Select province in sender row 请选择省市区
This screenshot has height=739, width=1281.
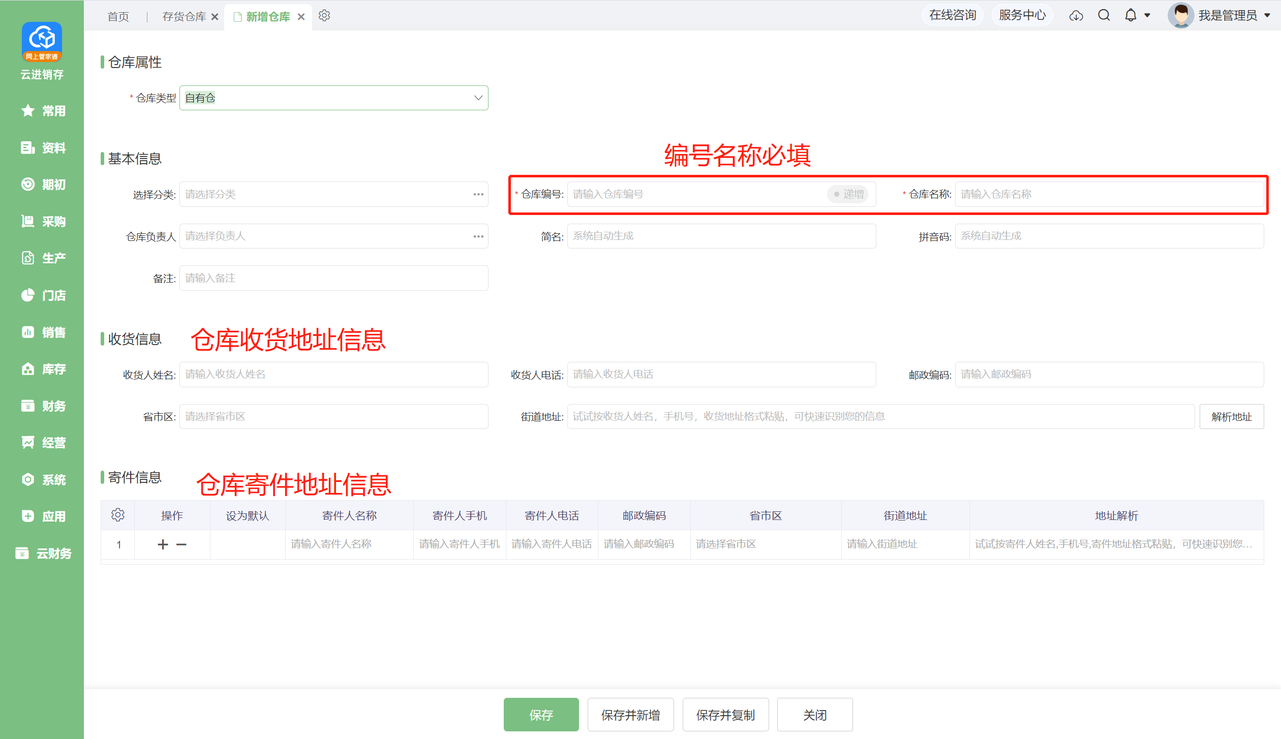766,544
